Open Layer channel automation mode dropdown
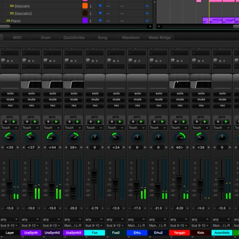 coord(10,128)
